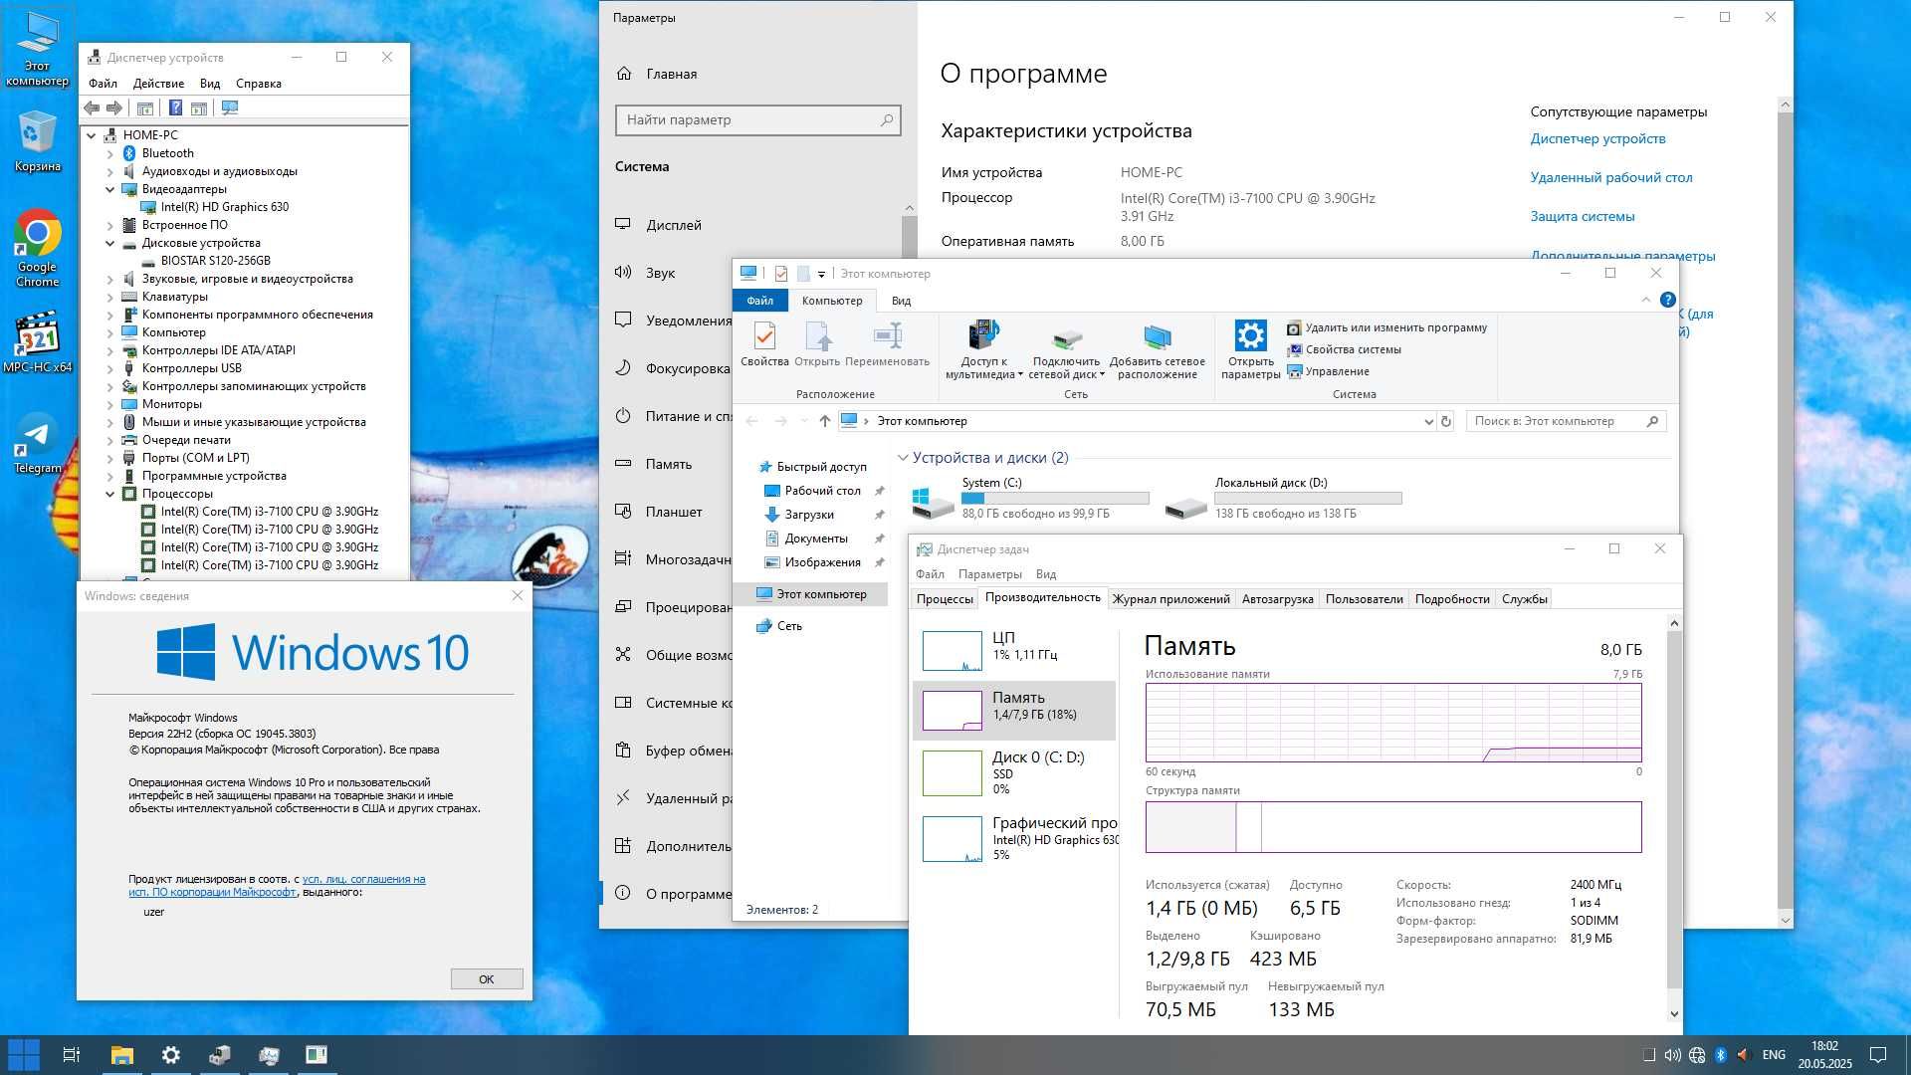Expand Контроллеры USB node
The height and width of the screenshot is (1075, 1911).
tap(110, 368)
